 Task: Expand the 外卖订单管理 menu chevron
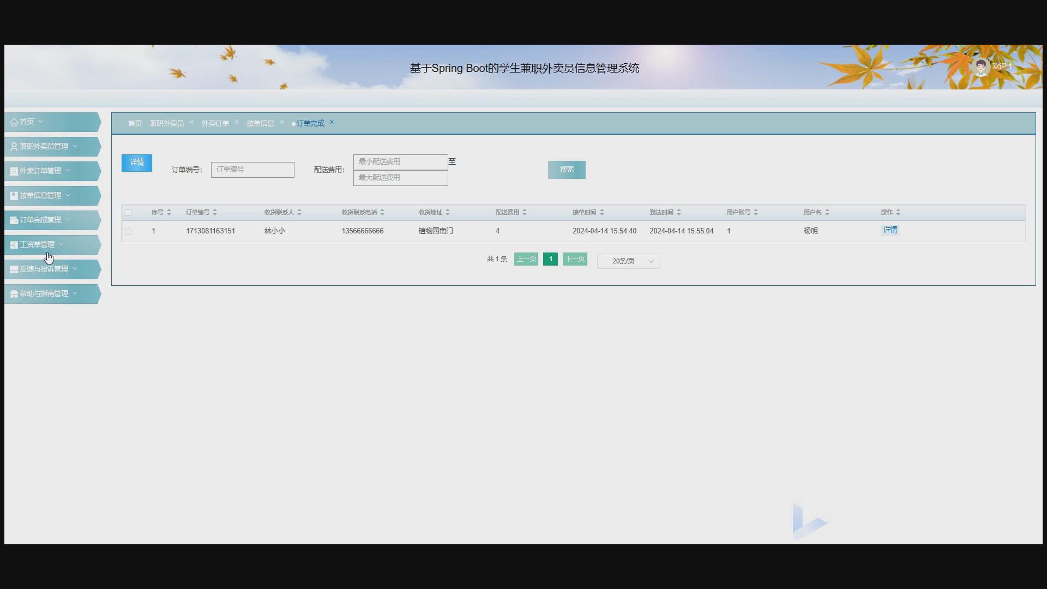[x=69, y=171]
